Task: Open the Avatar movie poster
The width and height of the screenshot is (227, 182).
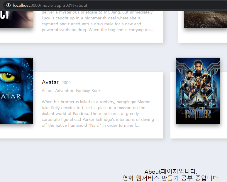Action: coord(16,91)
